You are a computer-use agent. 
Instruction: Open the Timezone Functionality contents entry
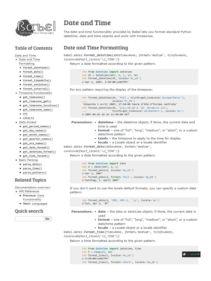click(x=35, y=93)
